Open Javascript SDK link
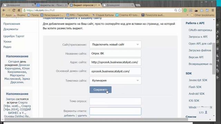The height and width of the screenshot is (124, 221). pyautogui.click(x=198, y=80)
